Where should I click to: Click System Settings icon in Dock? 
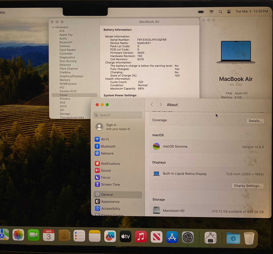tap(188, 237)
